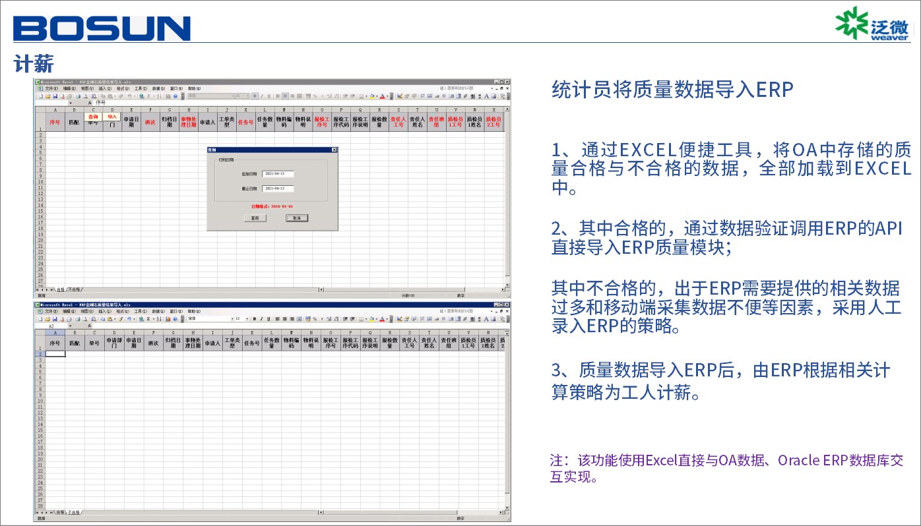This screenshot has height=526, width=921.
Task: Click formula bar showing 序号 in upper window
Action: click(x=300, y=103)
